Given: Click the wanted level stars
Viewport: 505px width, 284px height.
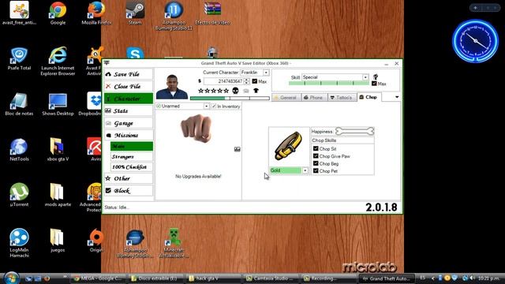Looking at the screenshot, I should point(213,91).
